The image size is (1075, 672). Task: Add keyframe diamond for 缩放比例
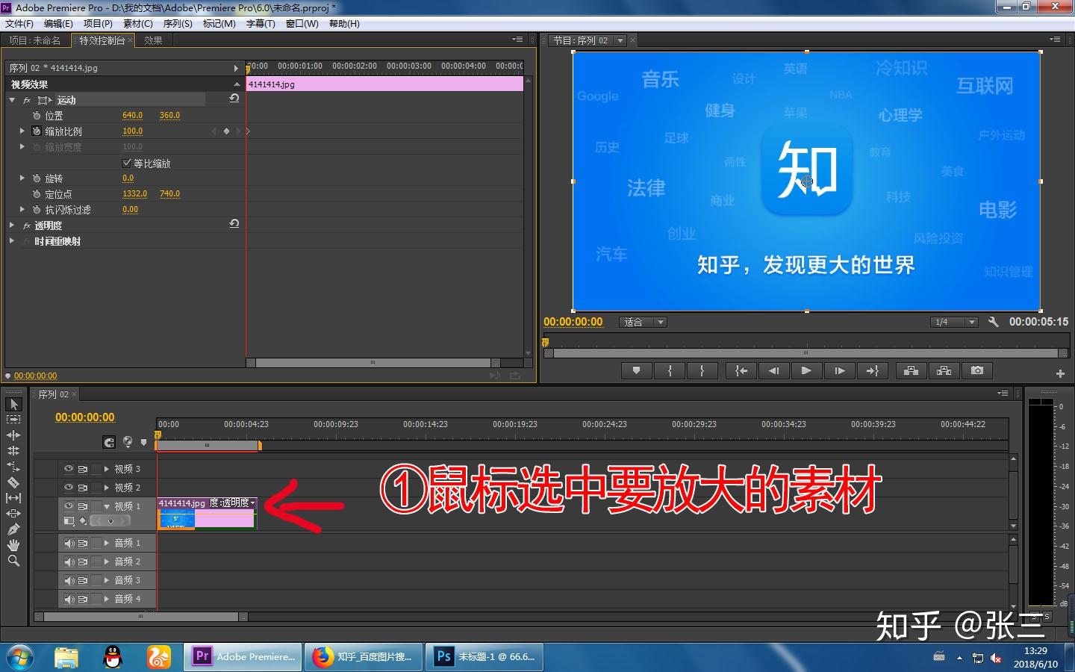(x=227, y=131)
